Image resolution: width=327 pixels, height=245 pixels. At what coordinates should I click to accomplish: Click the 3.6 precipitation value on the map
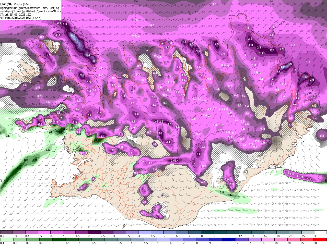(191, 45)
